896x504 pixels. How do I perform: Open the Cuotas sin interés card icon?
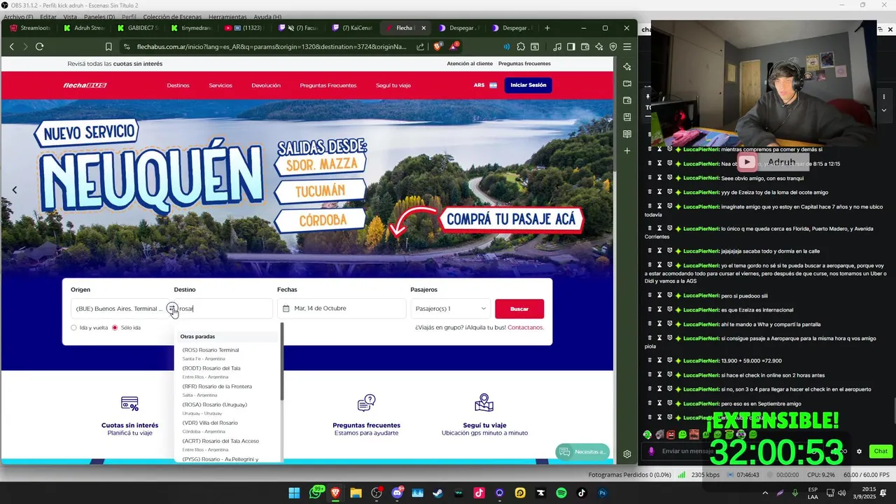click(129, 404)
